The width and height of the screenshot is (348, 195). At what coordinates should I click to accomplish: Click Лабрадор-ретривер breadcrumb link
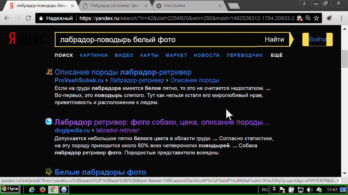pos(137,80)
